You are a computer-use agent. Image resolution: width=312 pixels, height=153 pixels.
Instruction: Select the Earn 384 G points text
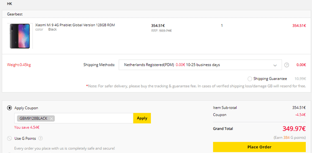point(290,138)
